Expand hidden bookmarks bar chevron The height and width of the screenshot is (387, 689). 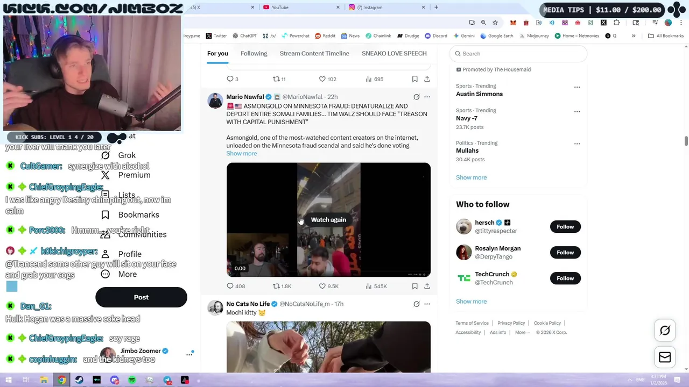coord(634,36)
